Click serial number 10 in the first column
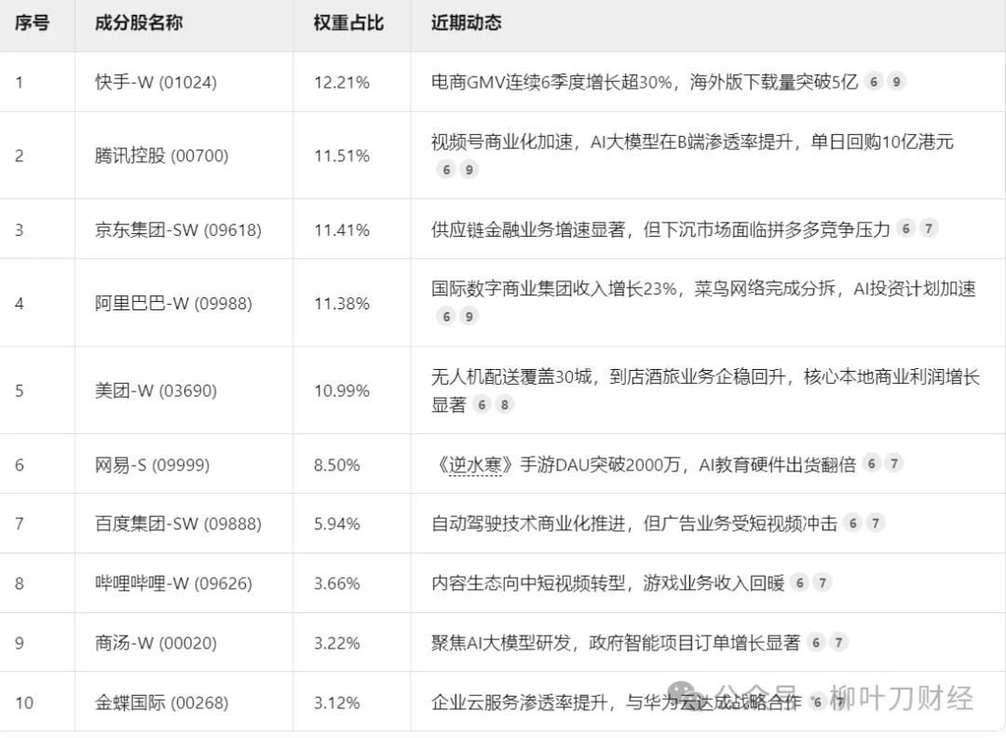This screenshot has height=738, width=1006. [24, 703]
